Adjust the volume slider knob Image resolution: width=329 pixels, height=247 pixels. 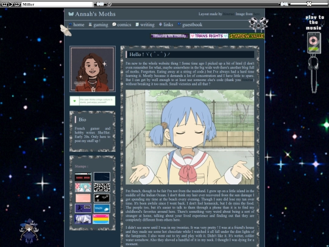pos(309,4)
